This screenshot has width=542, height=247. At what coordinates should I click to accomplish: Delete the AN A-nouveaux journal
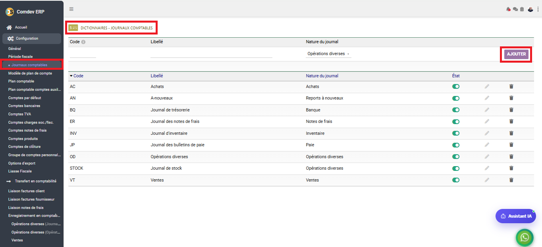pos(511,98)
